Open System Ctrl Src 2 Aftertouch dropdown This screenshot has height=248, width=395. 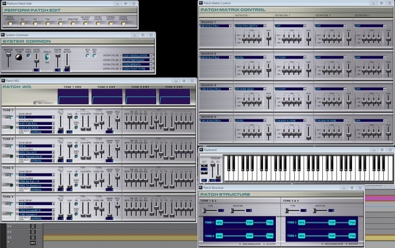(x=138, y=60)
